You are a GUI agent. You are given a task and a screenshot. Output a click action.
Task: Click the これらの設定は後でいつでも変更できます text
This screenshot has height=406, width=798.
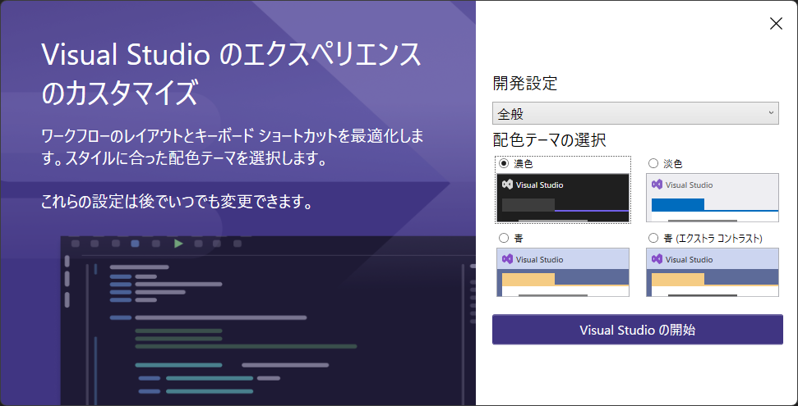[x=177, y=201]
